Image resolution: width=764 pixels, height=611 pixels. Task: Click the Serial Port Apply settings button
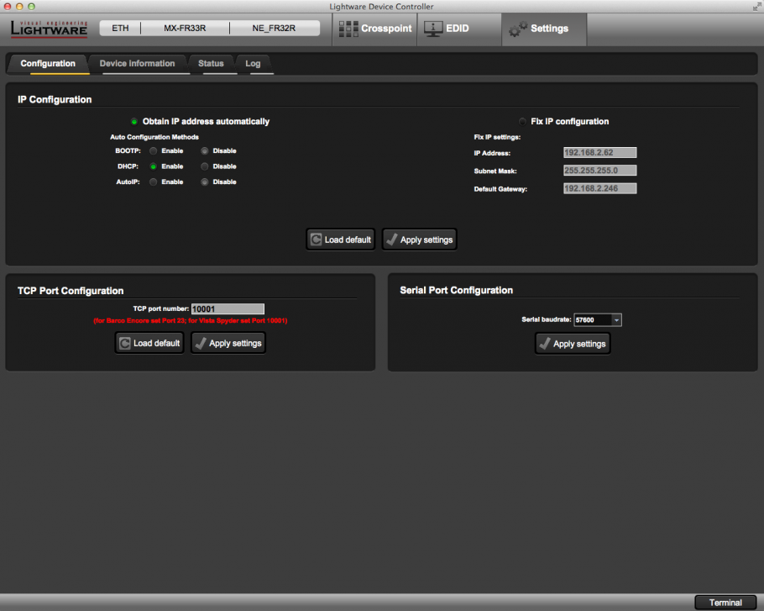pyautogui.click(x=572, y=344)
